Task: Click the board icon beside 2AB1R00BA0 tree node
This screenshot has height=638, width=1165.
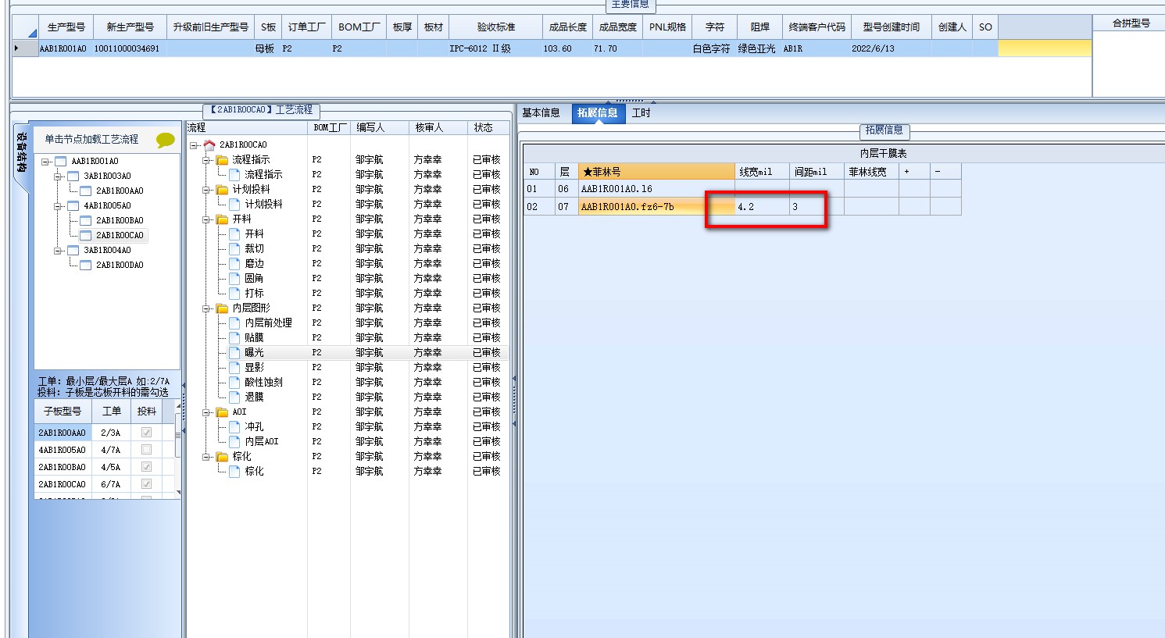Action: [86, 221]
